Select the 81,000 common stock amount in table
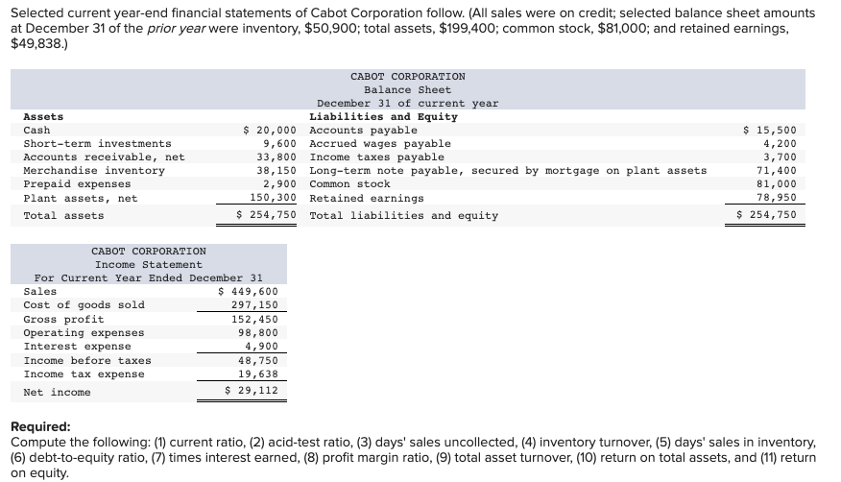This screenshot has width=841, height=482. click(x=777, y=184)
